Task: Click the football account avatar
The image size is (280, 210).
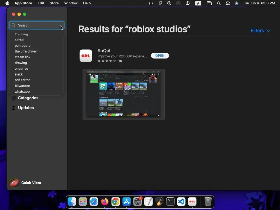Action: point(14,183)
